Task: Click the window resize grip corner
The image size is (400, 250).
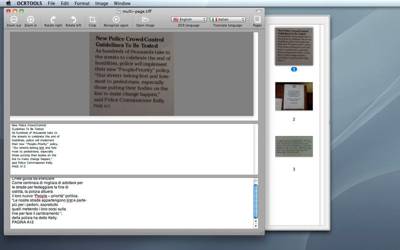Action: (x=262, y=232)
